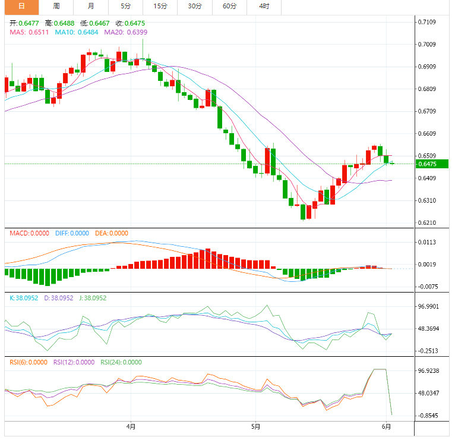Click the -0.8545 RSI axis label

pyautogui.click(x=428, y=416)
